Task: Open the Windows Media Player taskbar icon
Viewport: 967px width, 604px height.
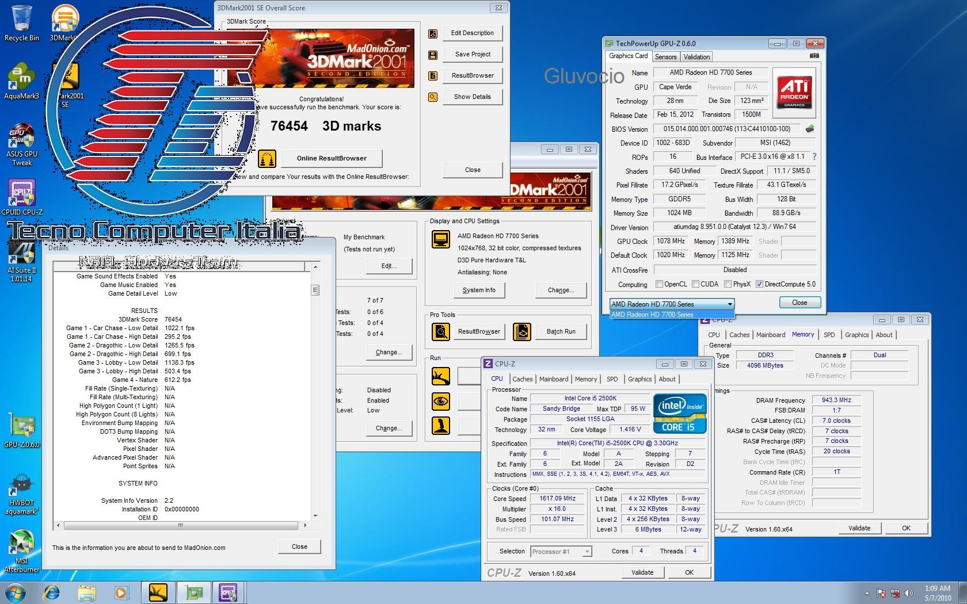Action: pos(121,592)
